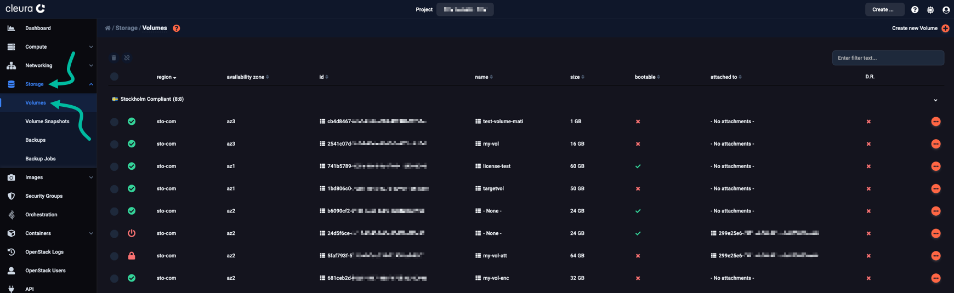Open the user account icon
The height and width of the screenshot is (293, 954).
pyautogui.click(x=946, y=10)
